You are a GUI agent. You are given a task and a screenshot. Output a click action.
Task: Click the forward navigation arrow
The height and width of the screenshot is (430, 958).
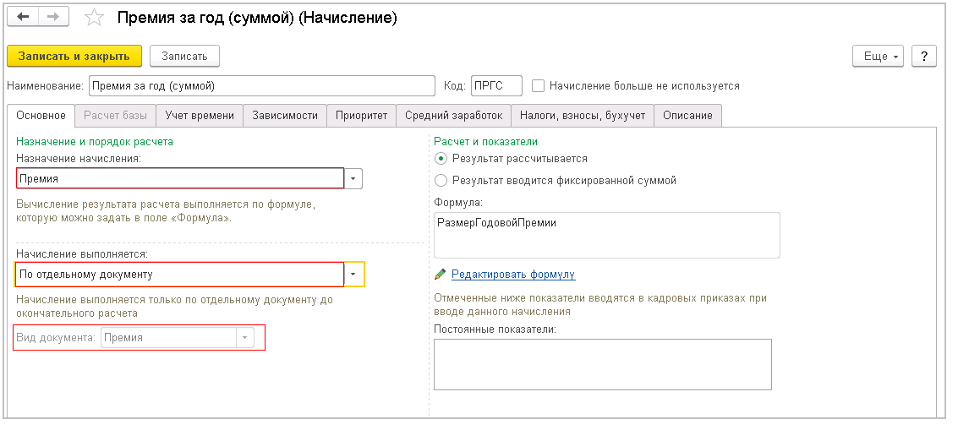[54, 18]
